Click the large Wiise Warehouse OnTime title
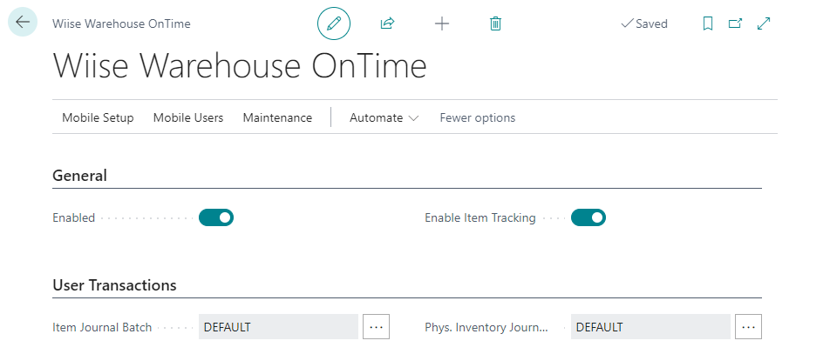This screenshot has width=830, height=354. [240, 65]
